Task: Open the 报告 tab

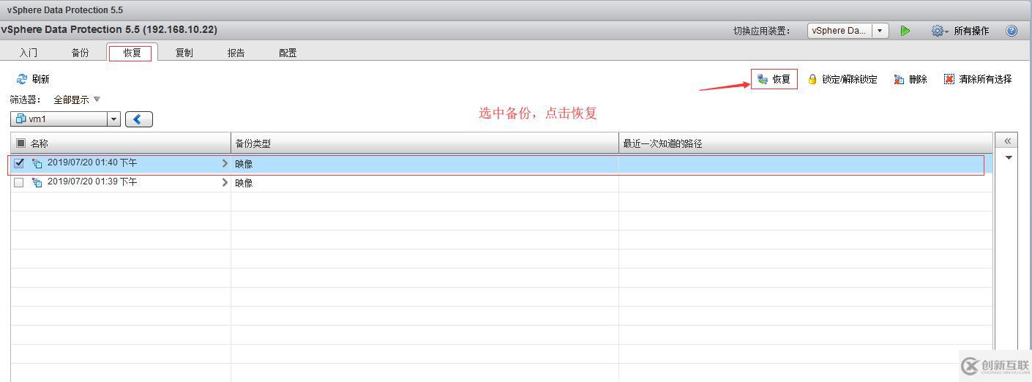Action: coord(236,53)
